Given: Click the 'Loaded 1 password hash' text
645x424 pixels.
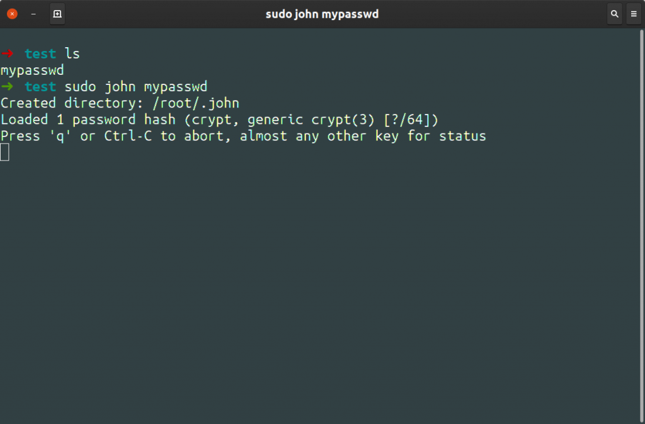Looking at the screenshot, I should click(x=88, y=120).
